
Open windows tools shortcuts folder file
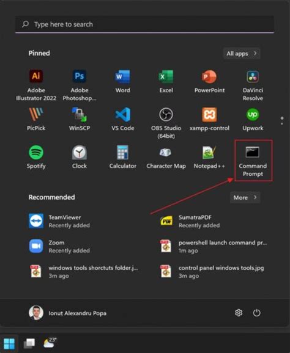(x=83, y=272)
